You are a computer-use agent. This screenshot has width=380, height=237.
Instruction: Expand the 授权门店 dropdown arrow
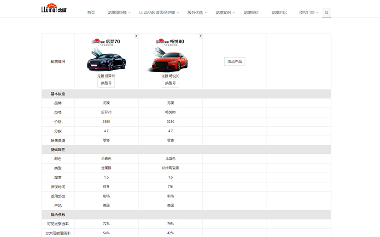pos(317,13)
